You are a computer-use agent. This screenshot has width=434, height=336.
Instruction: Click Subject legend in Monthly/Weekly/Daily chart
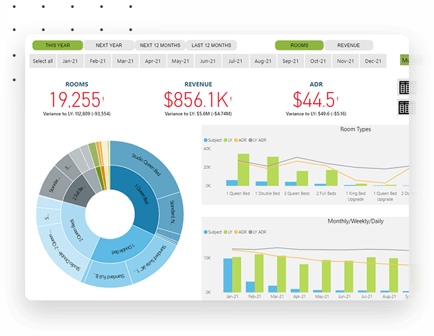(x=212, y=232)
